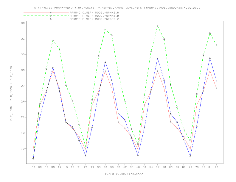Click x-axis forecast hour label 69
The width and height of the screenshot is (236, 182).
[x=184, y=167]
